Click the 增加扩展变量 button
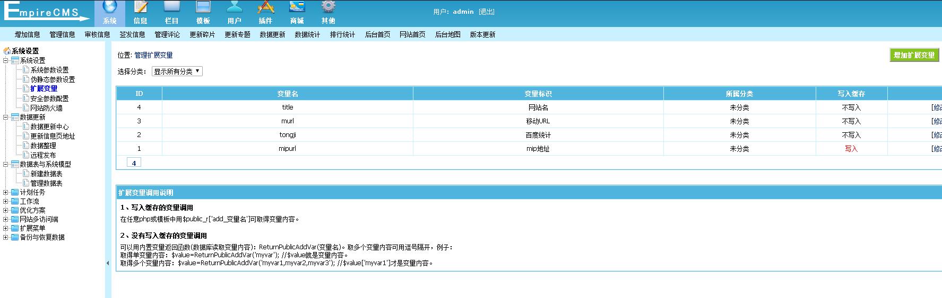Screen dimensions: 942x298 (914, 55)
